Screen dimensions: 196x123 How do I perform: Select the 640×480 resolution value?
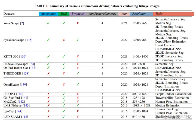pyautogui.click(x=139, y=117)
